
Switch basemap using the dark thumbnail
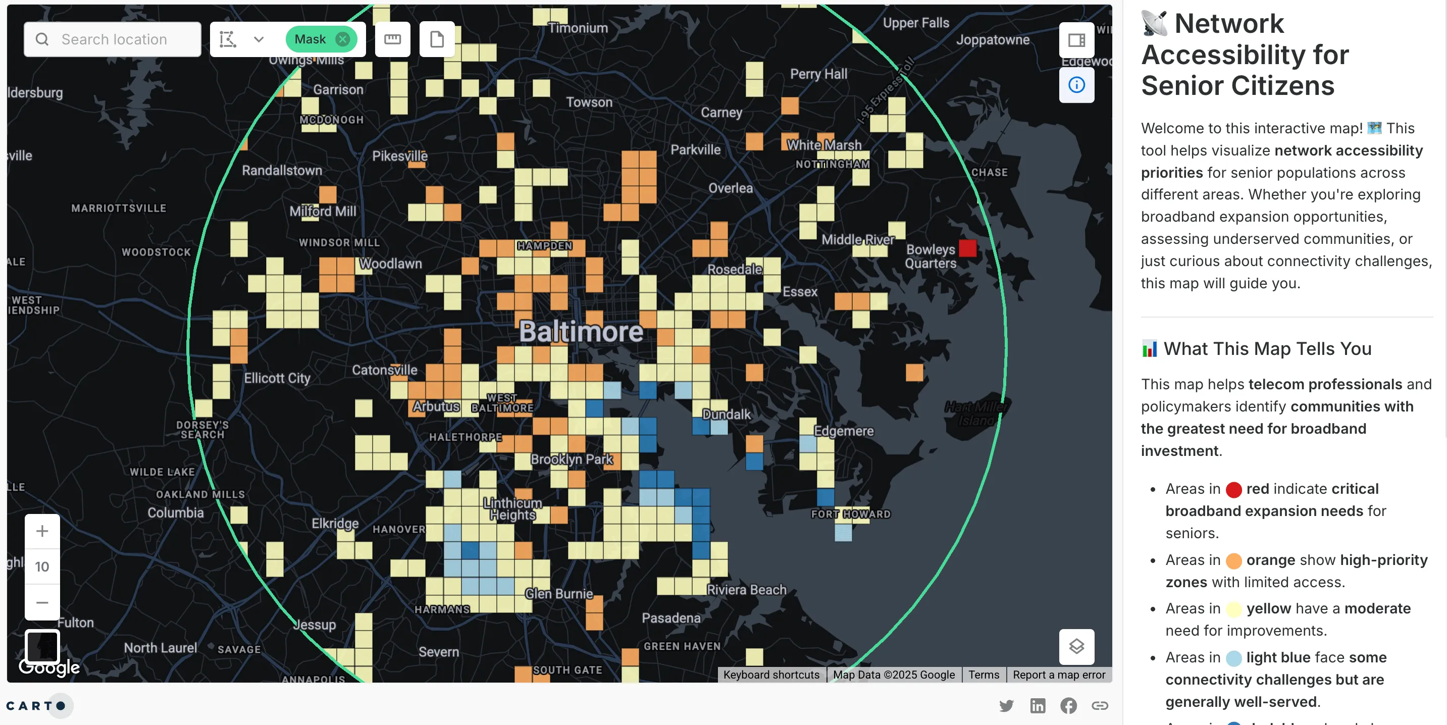click(42, 646)
